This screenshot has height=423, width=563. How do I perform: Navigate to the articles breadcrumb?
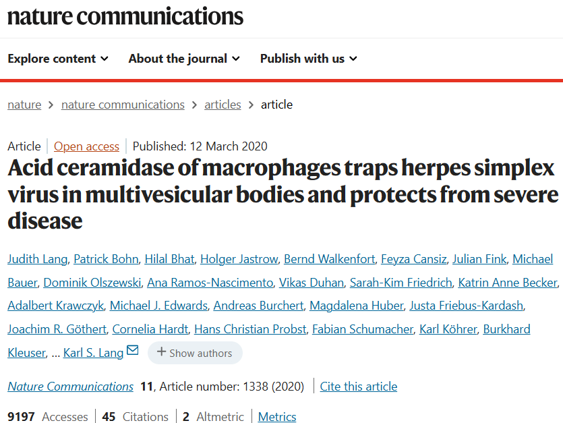223,105
